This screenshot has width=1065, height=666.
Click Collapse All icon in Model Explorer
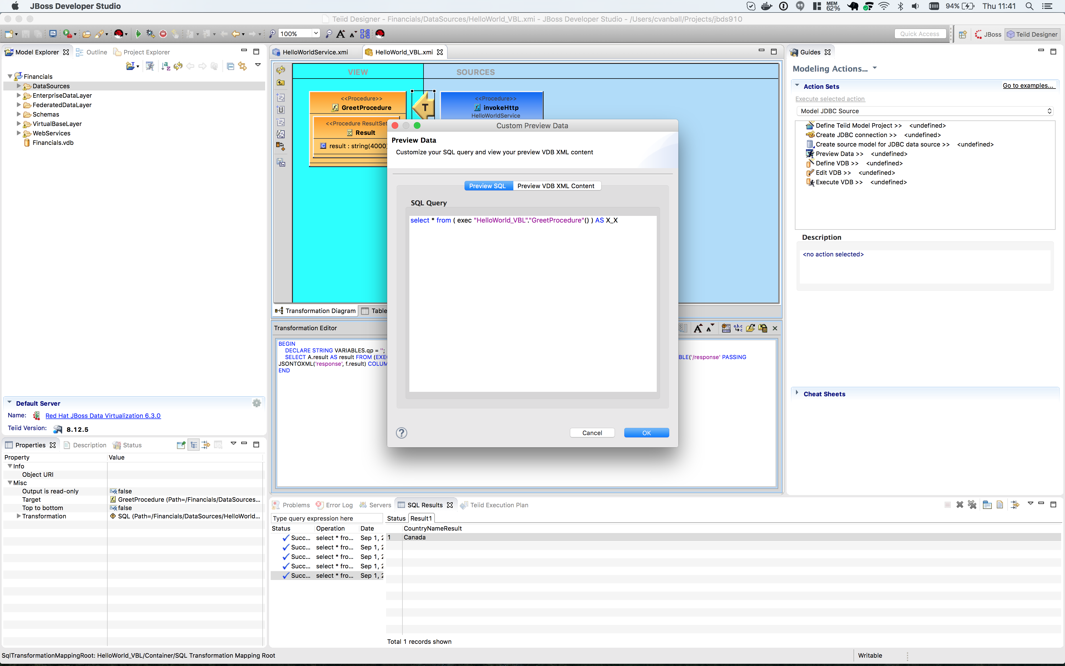230,66
